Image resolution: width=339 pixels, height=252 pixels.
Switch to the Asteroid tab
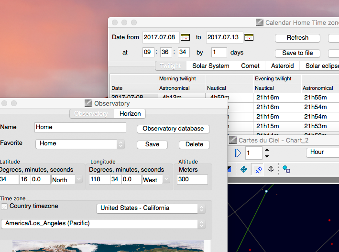click(283, 66)
